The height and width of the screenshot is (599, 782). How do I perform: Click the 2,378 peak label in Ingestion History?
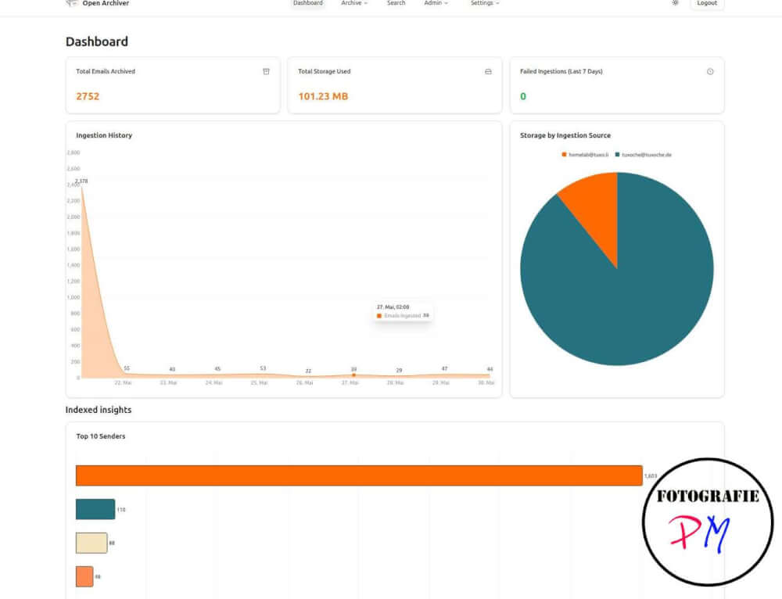(82, 181)
